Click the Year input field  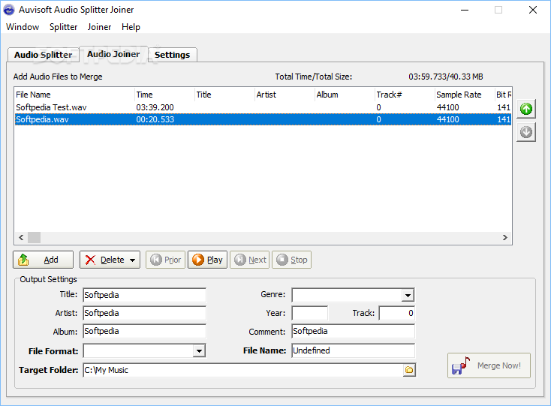click(x=309, y=313)
